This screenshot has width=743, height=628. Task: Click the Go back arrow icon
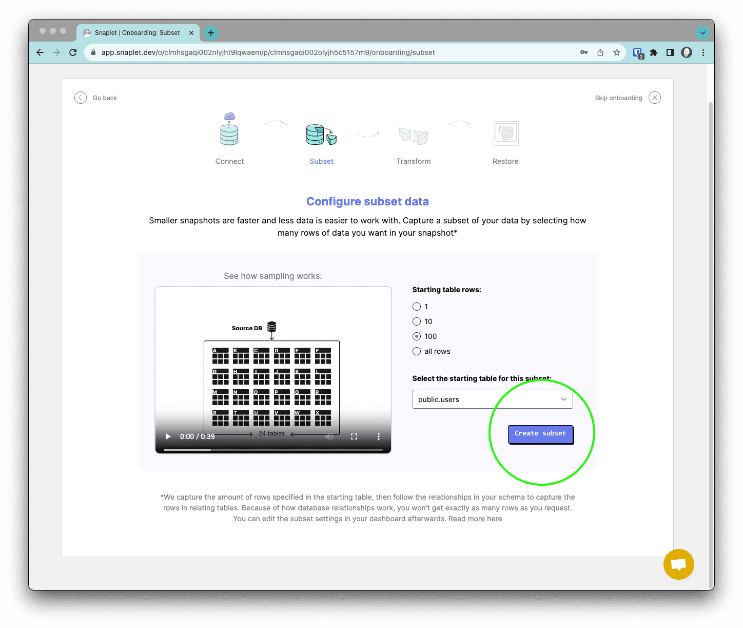tap(81, 98)
